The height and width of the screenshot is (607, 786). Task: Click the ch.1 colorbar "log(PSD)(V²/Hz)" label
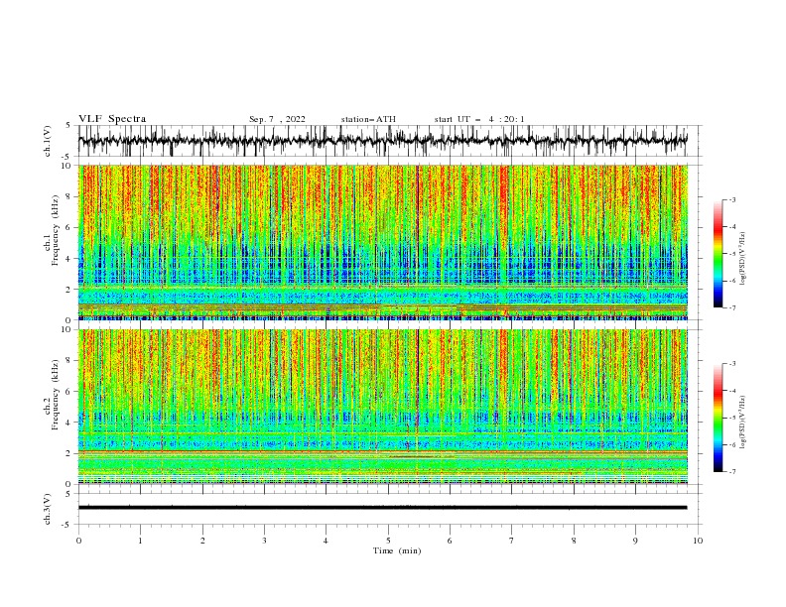(x=742, y=259)
